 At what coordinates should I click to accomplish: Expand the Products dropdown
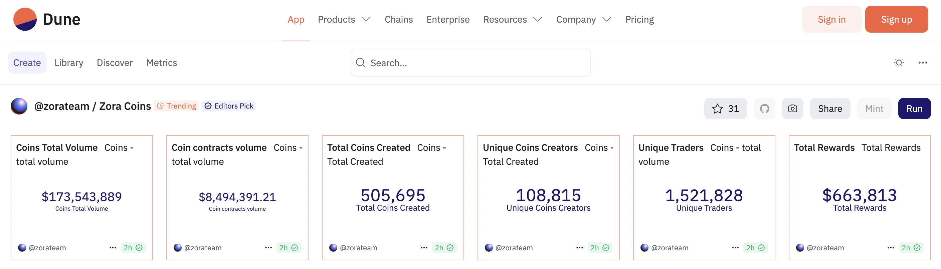pyautogui.click(x=344, y=19)
